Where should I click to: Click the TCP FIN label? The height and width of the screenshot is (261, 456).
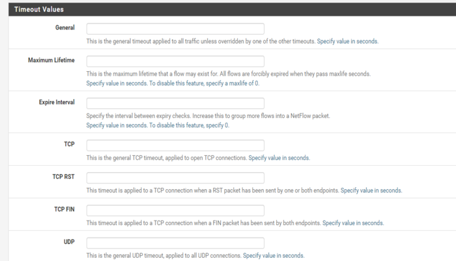pyautogui.click(x=64, y=209)
